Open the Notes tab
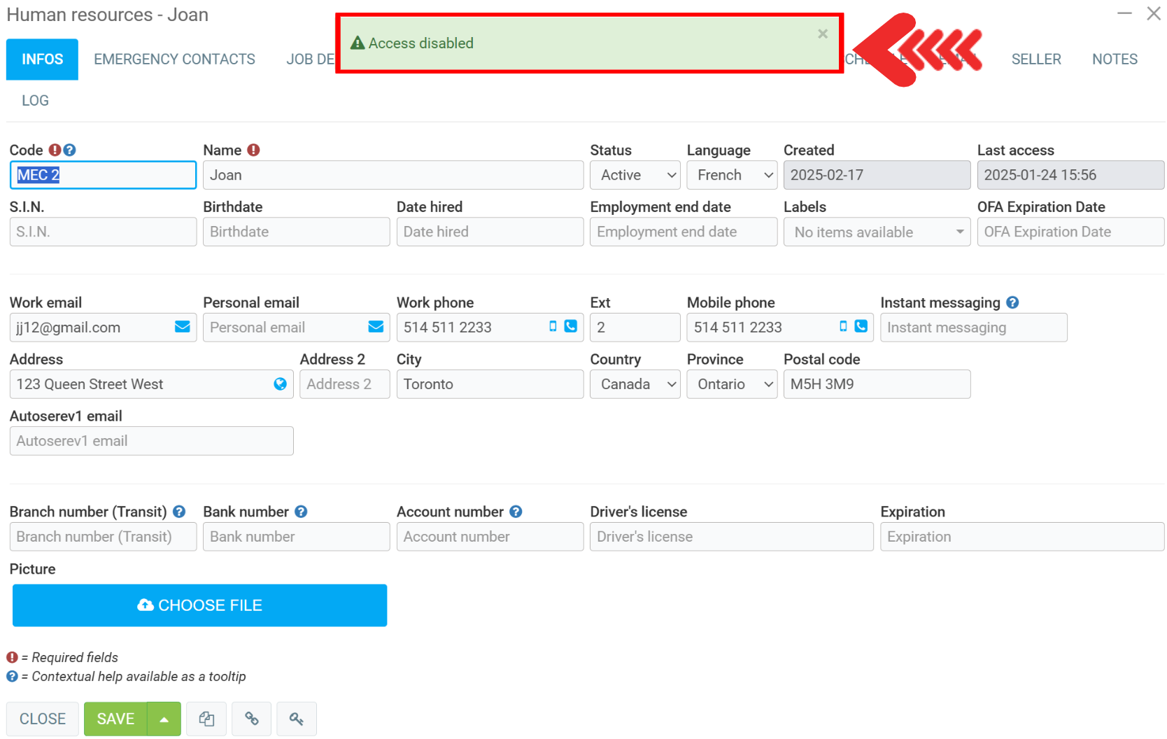This screenshot has width=1167, height=739. coord(1115,59)
